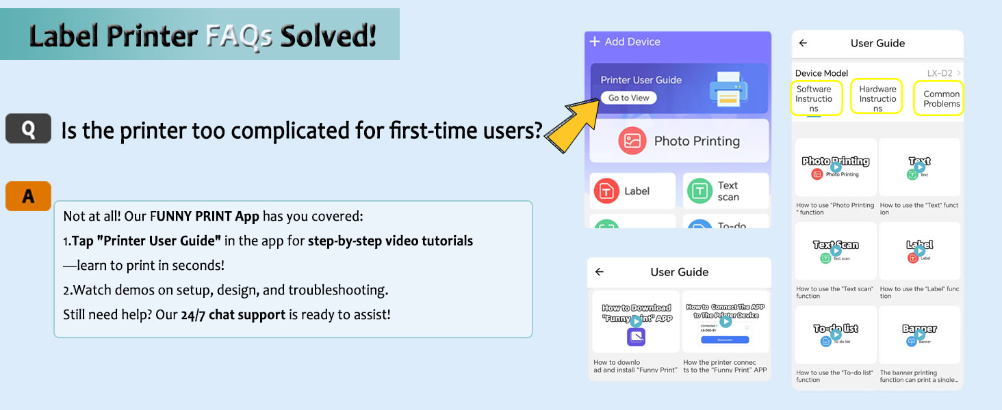Tap the Go to View button
Screen dimensions: 1002x410
(x=628, y=98)
